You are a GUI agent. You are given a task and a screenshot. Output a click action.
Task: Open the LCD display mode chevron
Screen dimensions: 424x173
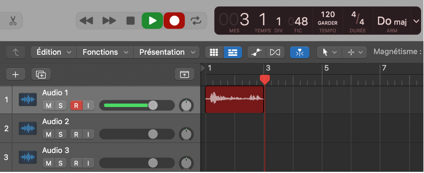pyautogui.click(x=416, y=21)
